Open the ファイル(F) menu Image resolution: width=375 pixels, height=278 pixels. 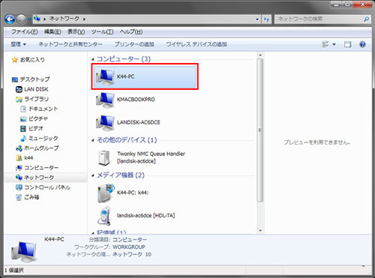click(25, 31)
